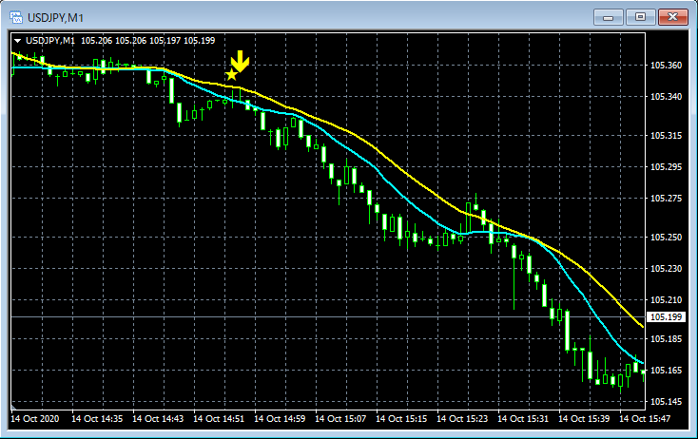Click the current price label 105.199

pyautogui.click(x=666, y=317)
